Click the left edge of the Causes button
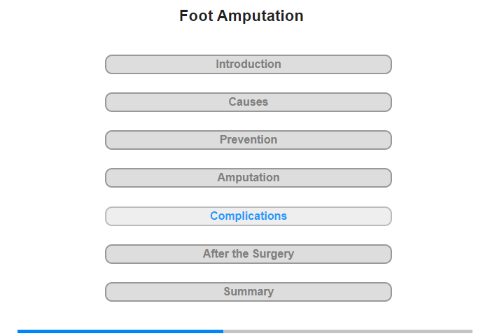Viewport: 490px width, 336px height. (x=108, y=102)
